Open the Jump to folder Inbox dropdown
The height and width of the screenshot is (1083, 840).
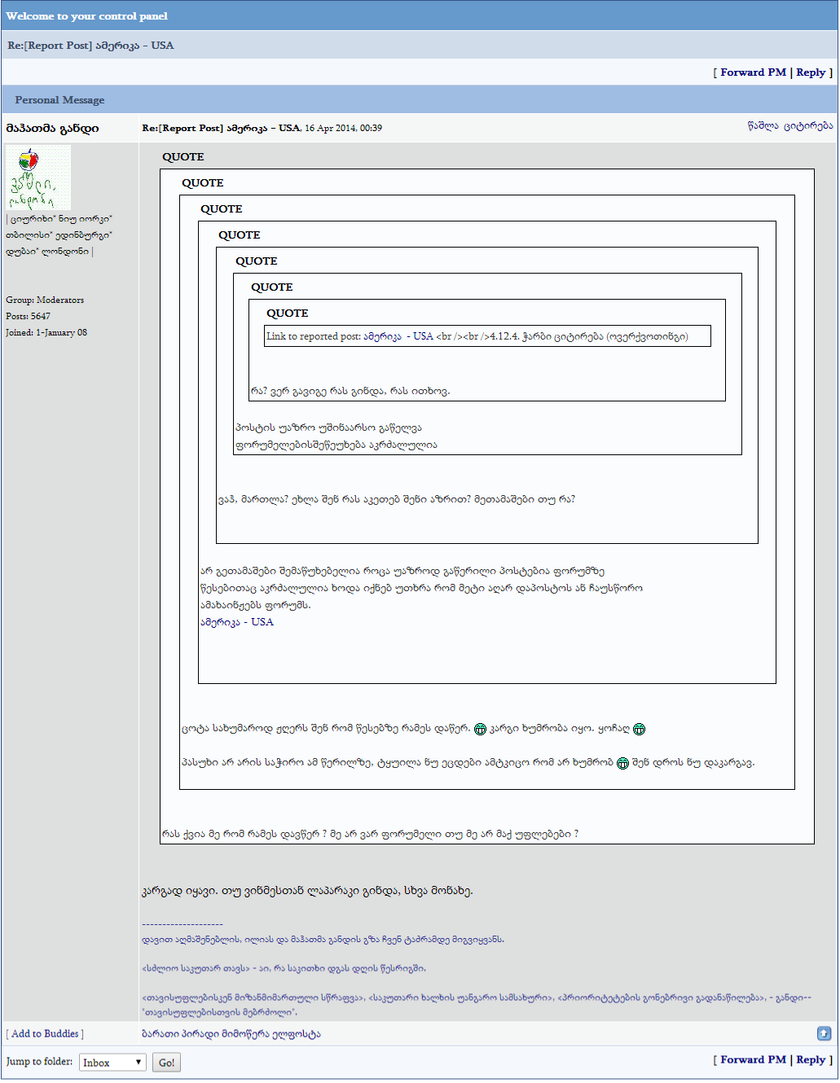click(112, 1062)
